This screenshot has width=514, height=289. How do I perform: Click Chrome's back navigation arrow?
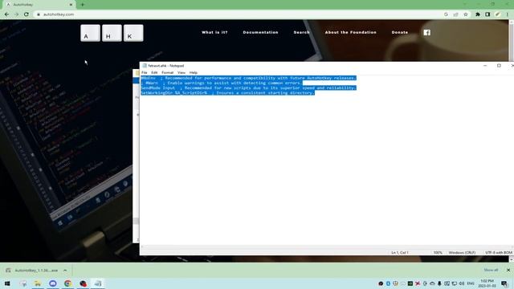[x=6, y=14]
